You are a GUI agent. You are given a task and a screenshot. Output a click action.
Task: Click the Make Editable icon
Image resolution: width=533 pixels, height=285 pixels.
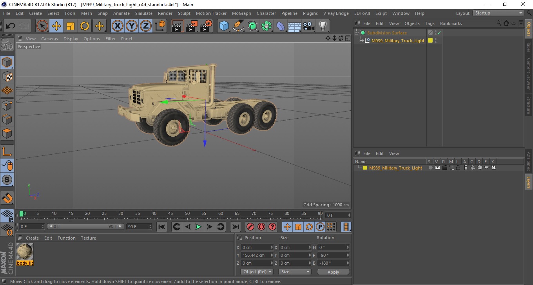[7, 44]
